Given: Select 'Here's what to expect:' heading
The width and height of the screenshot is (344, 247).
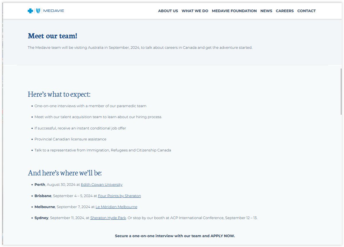Looking at the screenshot, I should click(59, 94).
